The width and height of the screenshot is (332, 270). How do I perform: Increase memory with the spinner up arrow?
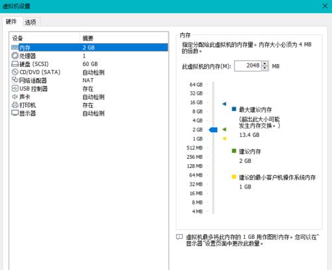(265, 64)
